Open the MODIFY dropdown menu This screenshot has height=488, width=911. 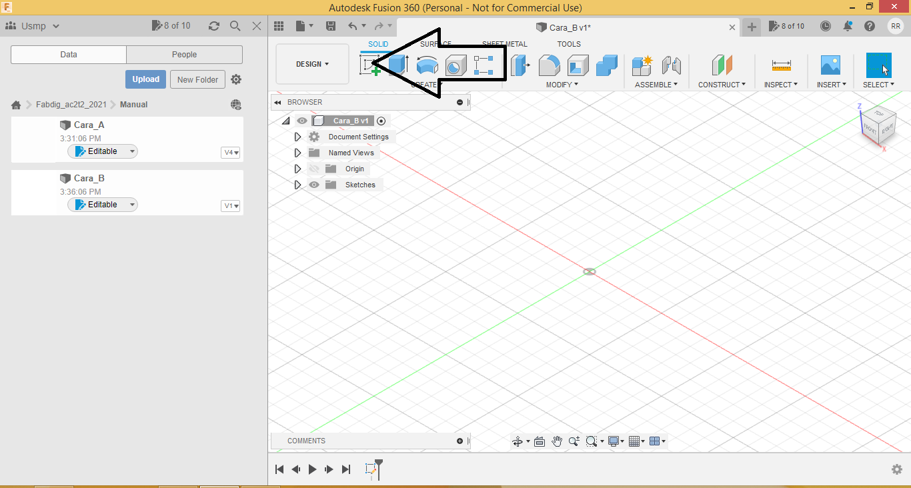[x=562, y=85]
